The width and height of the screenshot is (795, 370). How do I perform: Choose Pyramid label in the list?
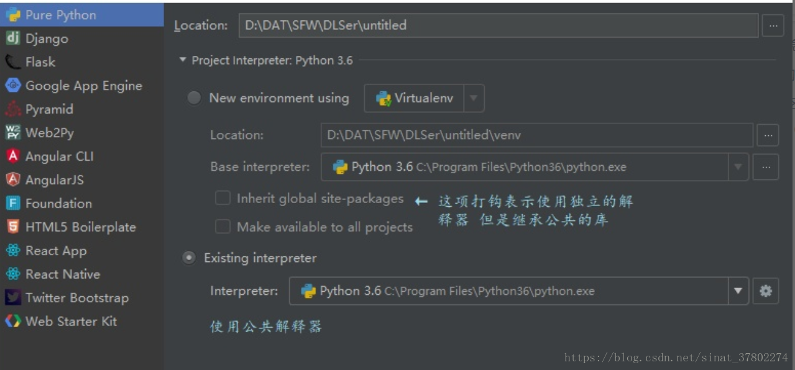[49, 109]
